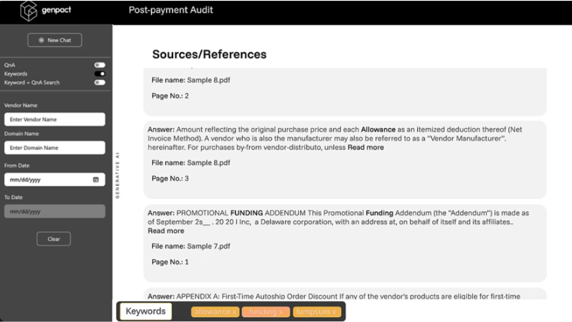The width and height of the screenshot is (572, 322).
Task: Click the Post-payment Audit title
Action: 171,10
